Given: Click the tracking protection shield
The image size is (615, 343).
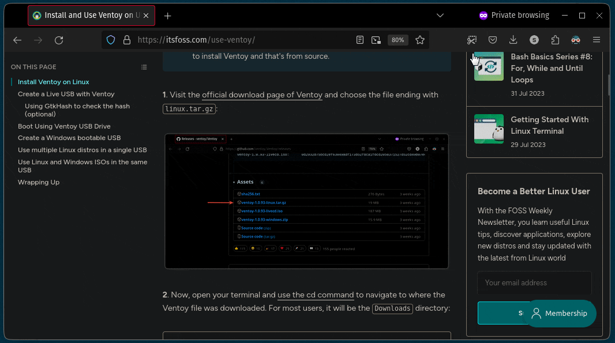Looking at the screenshot, I should (110, 40).
